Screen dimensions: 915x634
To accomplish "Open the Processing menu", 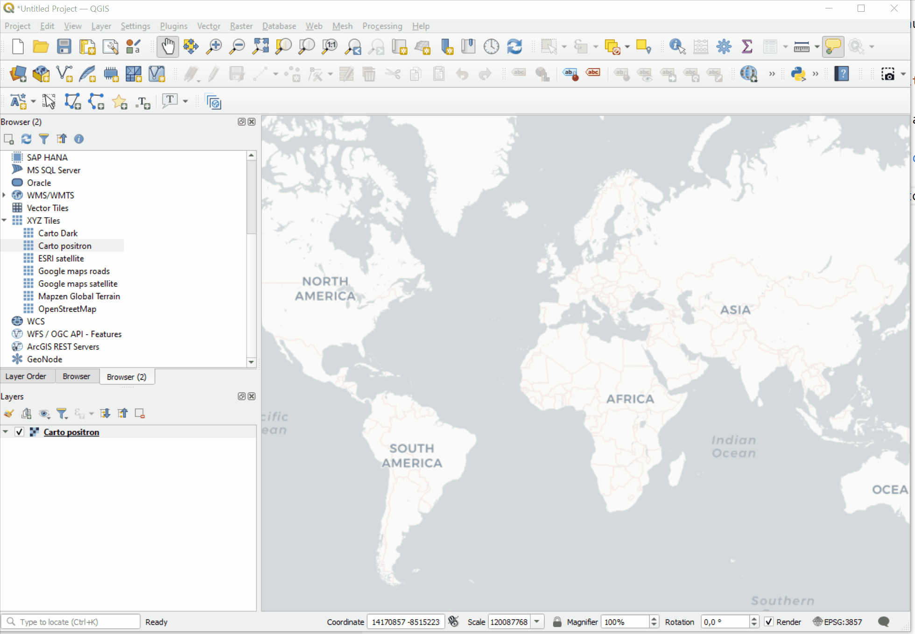I will [x=382, y=26].
